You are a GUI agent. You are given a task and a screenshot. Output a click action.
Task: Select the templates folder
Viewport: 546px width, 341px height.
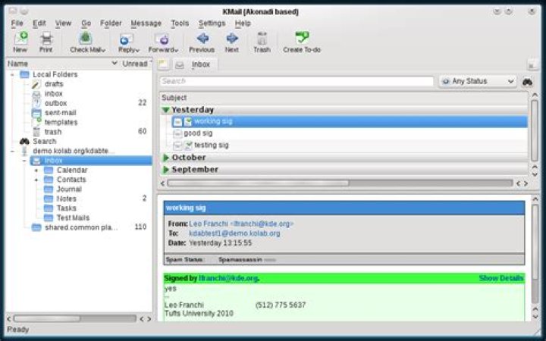click(61, 122)
